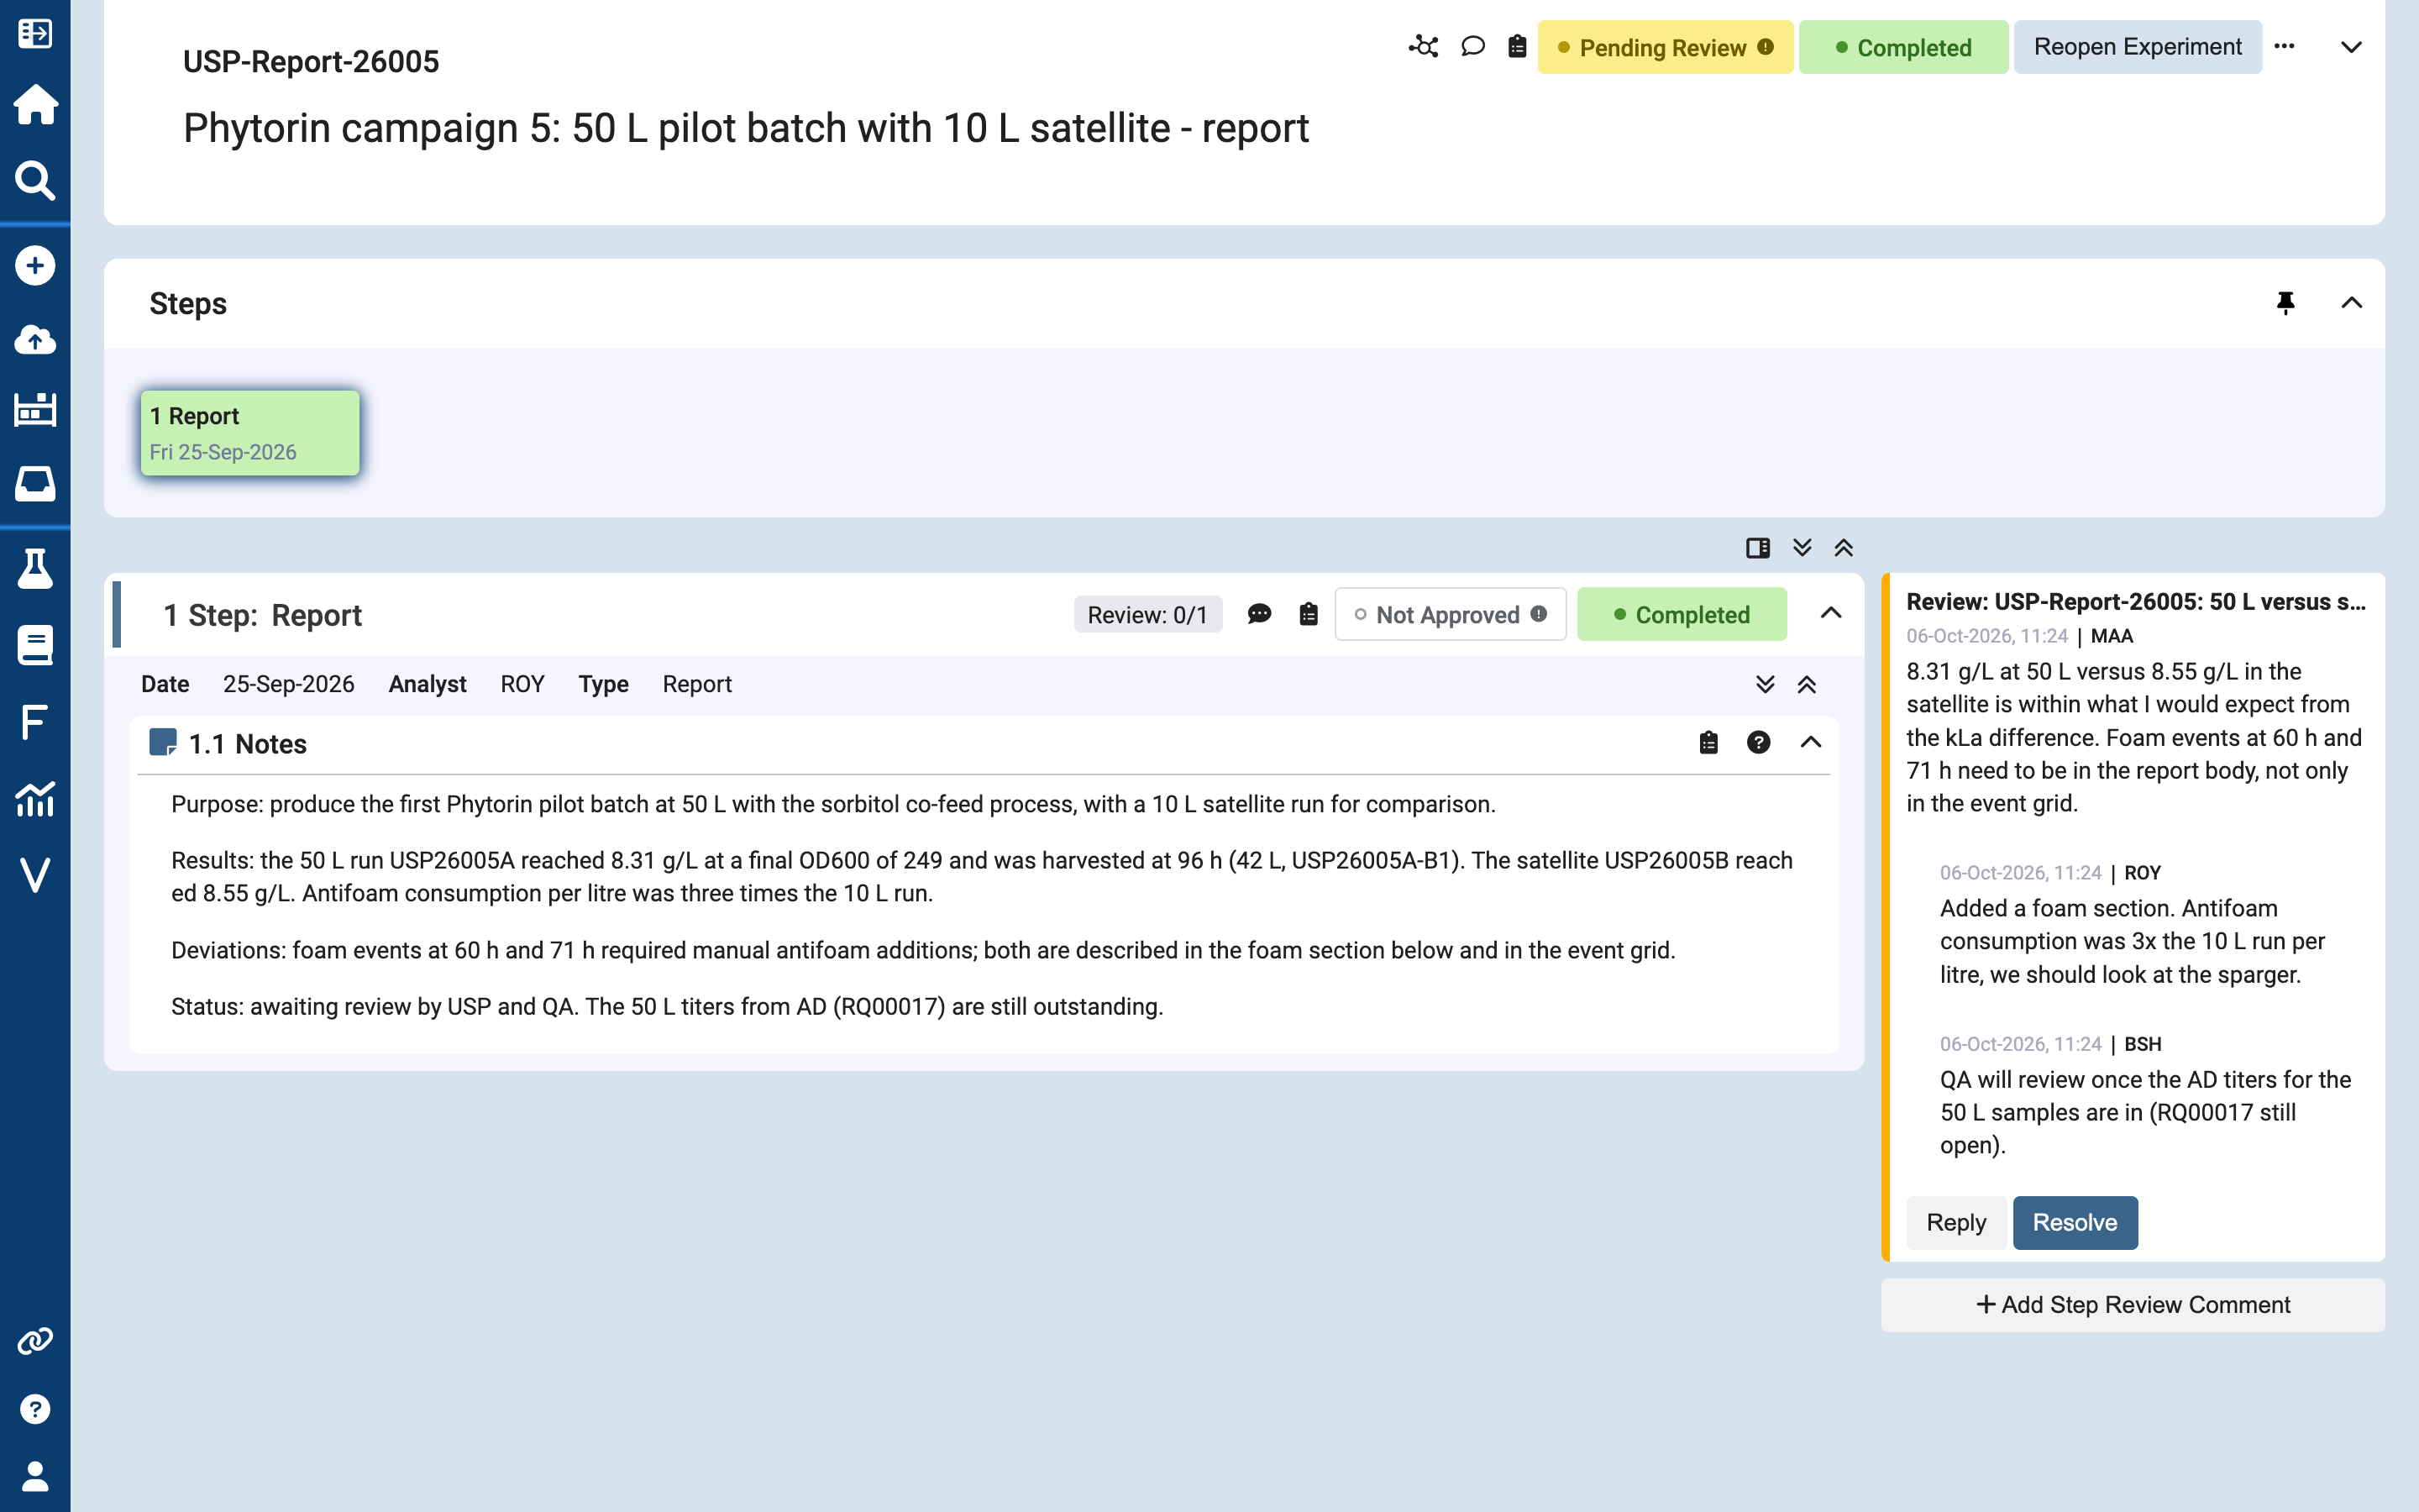2419x1512 pixels.
Task: Click the analyst value ROY
Action: tap(522, 685)
